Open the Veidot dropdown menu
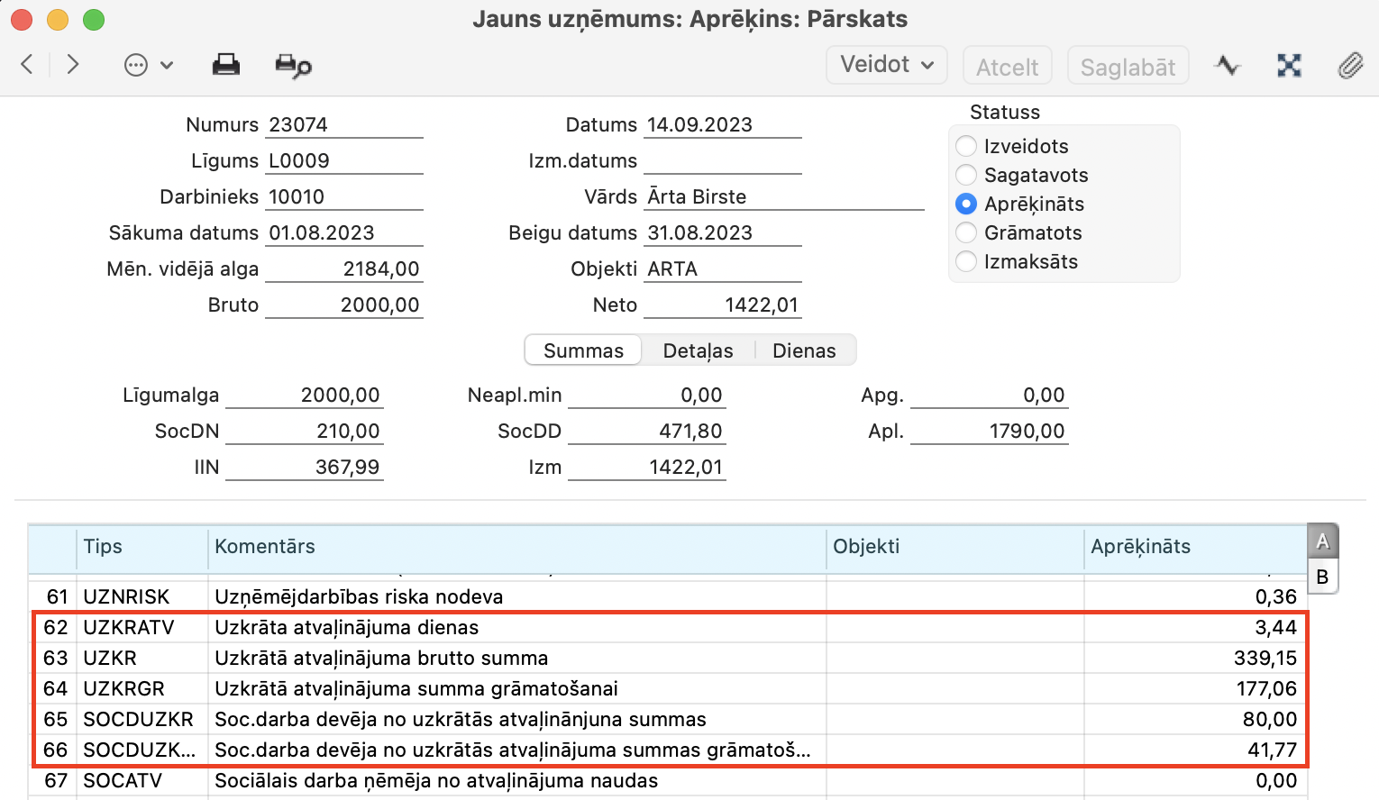 pyautogui.click(x=886, y=65)
